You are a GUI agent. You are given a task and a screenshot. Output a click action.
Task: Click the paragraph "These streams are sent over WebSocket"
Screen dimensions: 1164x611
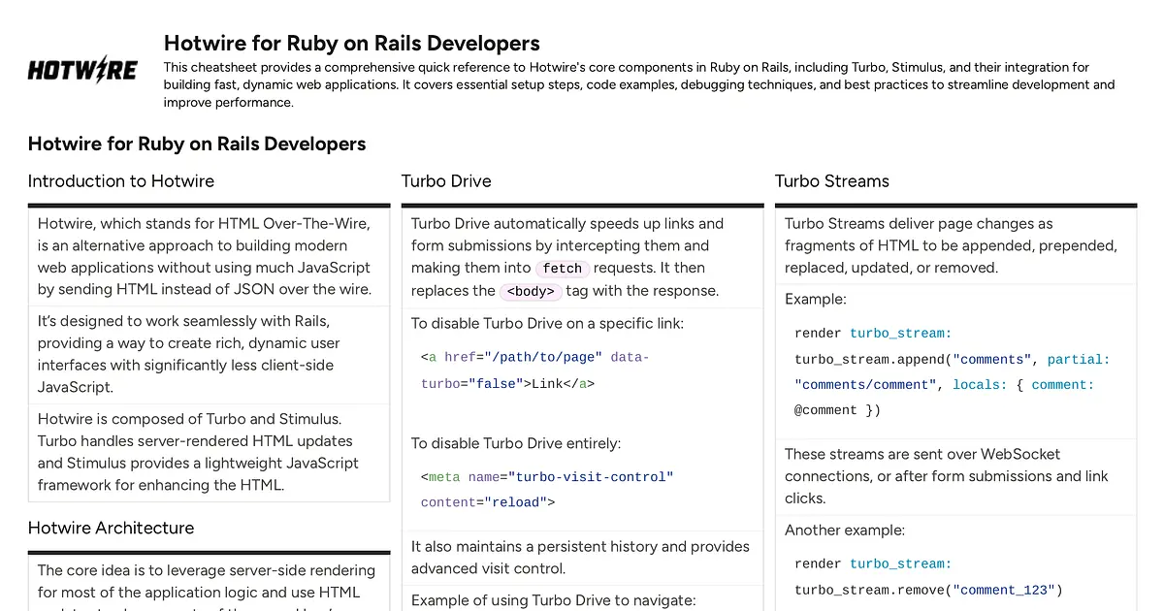(947, 476)
